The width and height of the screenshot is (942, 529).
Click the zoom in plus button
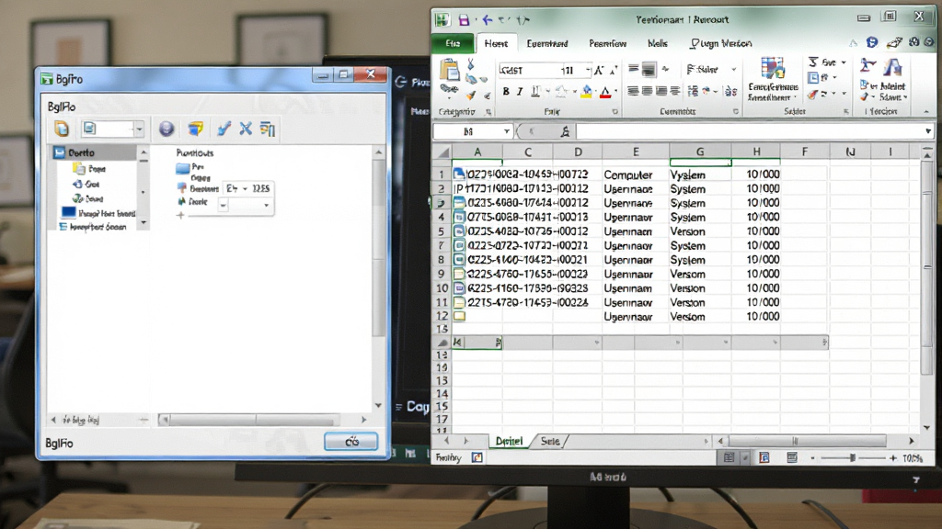[892, 458]
